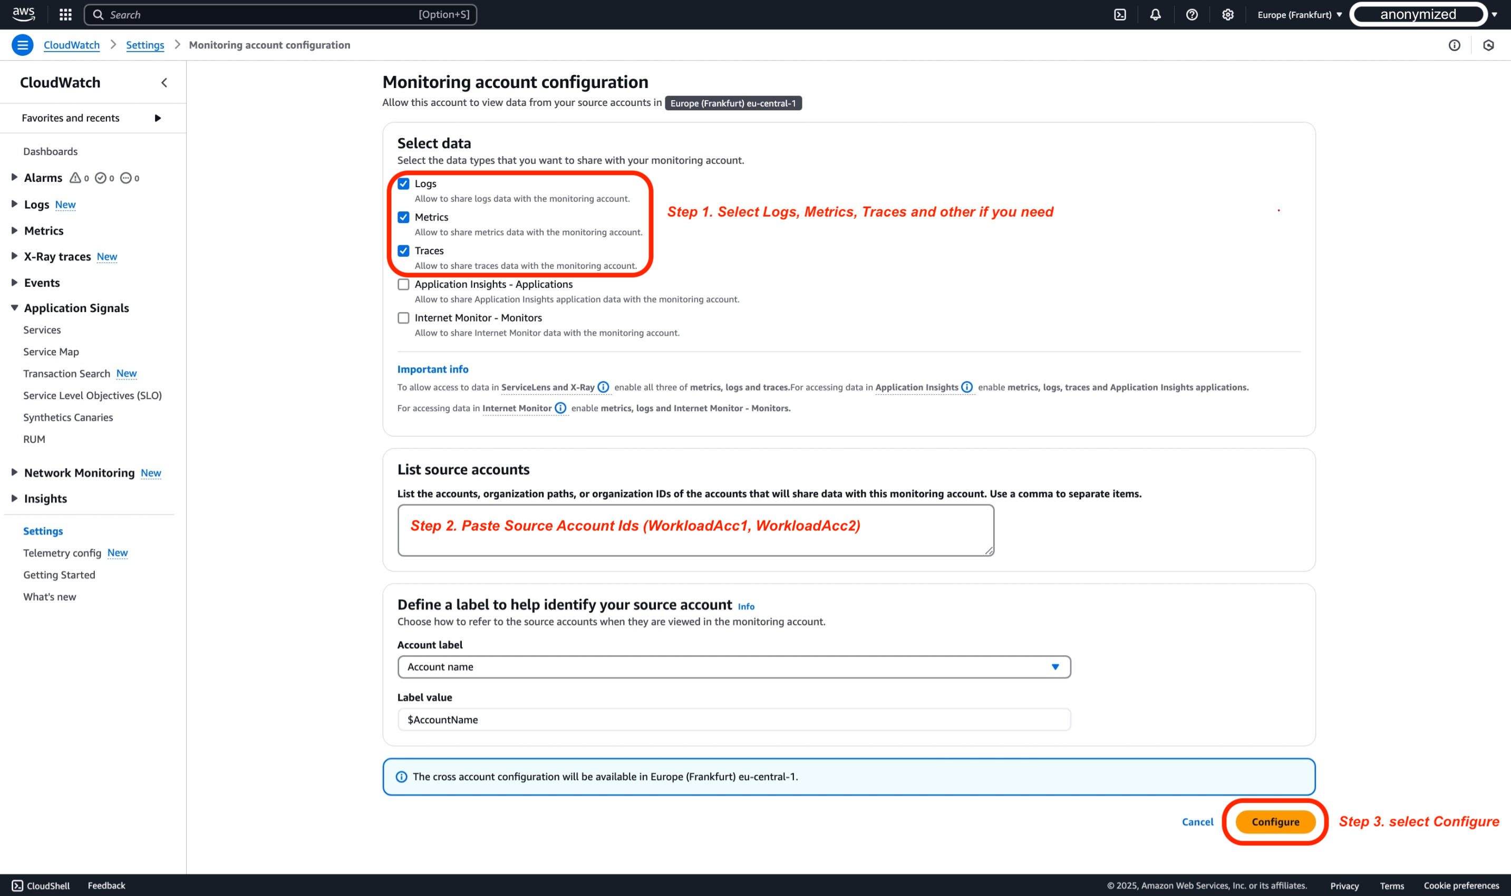The image size is (1511, 896).
Task: Uncheck the Traces checkbox
Action: (403, 250)
